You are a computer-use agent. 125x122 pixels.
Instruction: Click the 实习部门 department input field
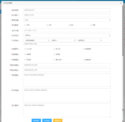[67, 15]
